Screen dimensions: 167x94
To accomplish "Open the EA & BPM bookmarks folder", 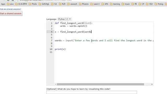I will [x=21, y=4].
